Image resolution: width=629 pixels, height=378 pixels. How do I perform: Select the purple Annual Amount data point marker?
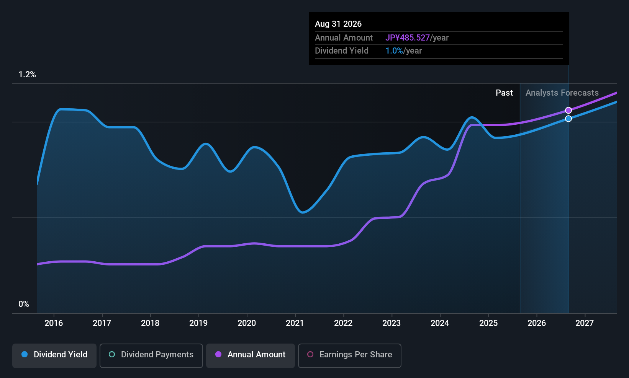coord(568,110)
